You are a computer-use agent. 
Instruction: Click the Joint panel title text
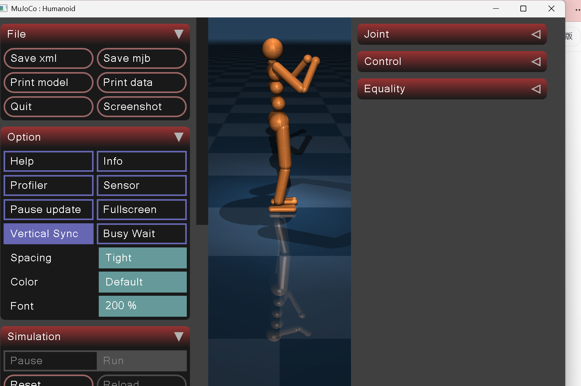point(377,34)
